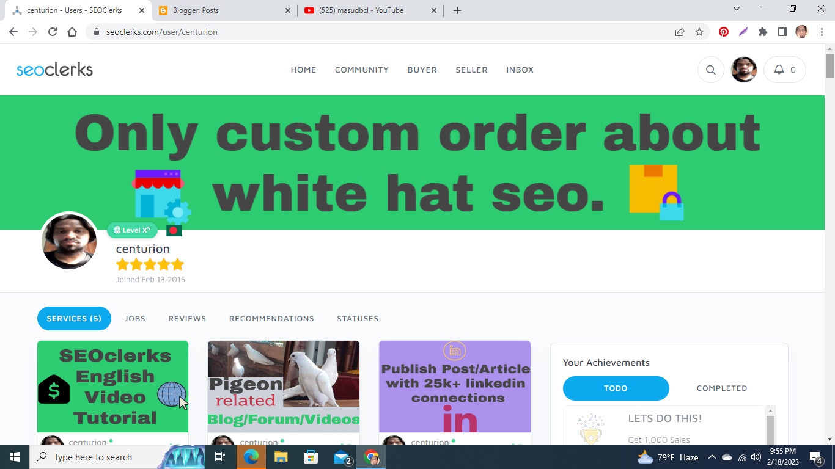Viewport: 835px width, 469px height.
Task: Open the purple feather extension icon
Action: pos(743,32)
